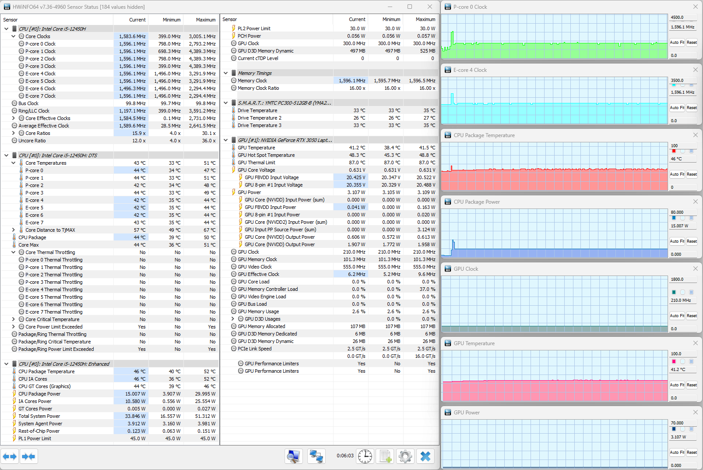Image resolution: width=703 pixels, height=470 pixels.
Task: Click red color swatch in CPU Package Temperature graph
Action: tap(674, 151)
